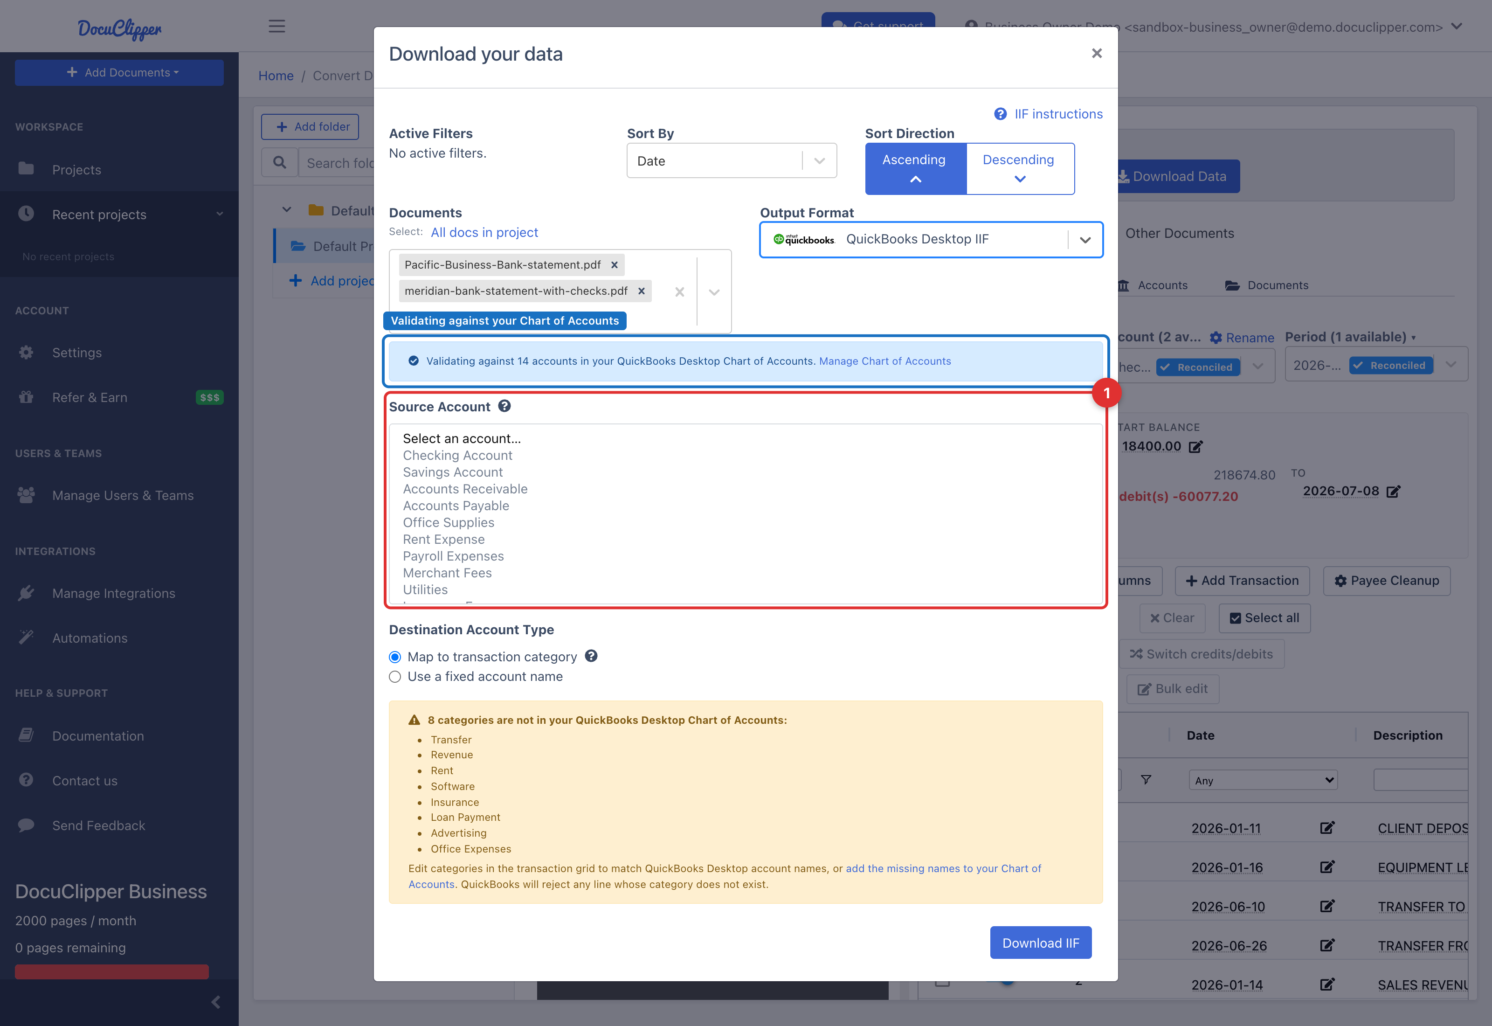Switch to Documents tab
1492x1026 pixels.
click(1266, 285)
